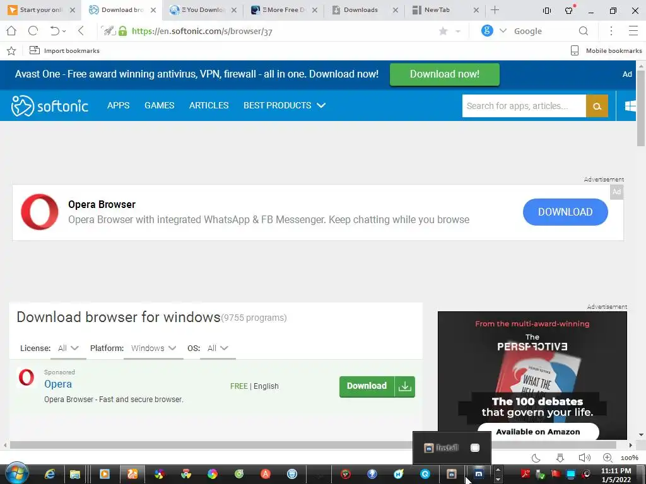The image size is (646, 484).
Task: Expand the search engine selector chevron
Action: tap(503, 31)
